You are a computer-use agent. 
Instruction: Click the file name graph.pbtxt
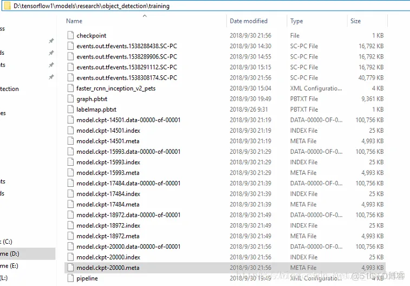click(92, 99)
